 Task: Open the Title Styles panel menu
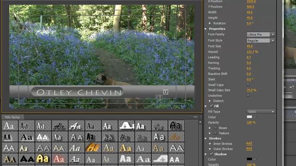195,117
